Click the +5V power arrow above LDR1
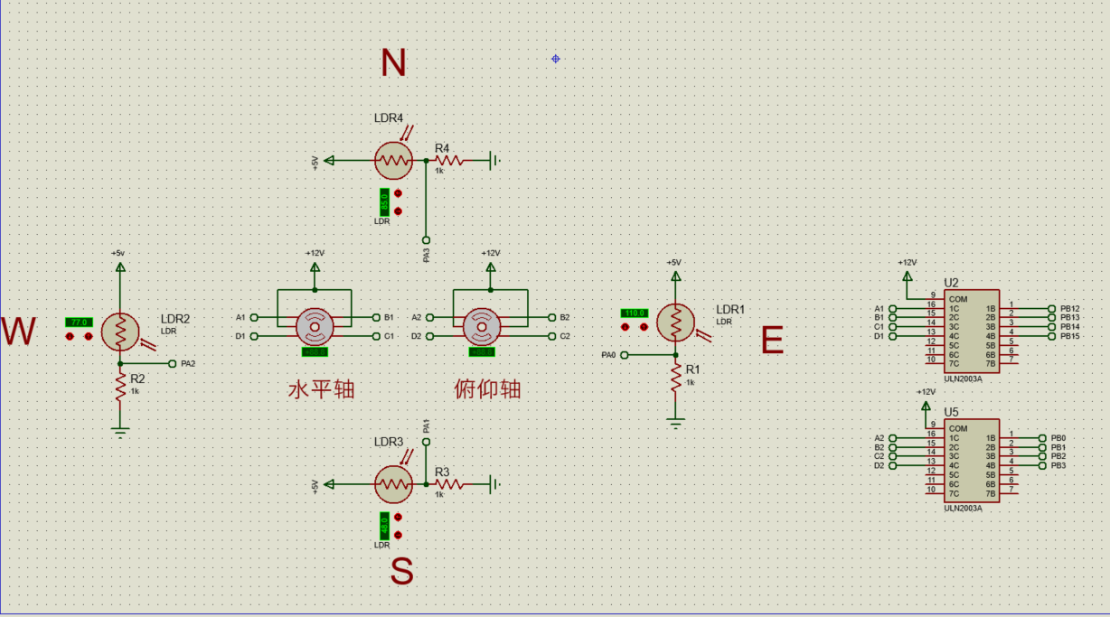Image resolution: width=1110 pixels, height=617 pixels. (675, 275)
